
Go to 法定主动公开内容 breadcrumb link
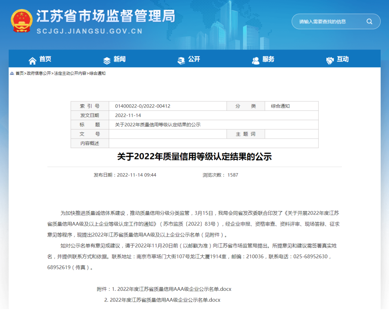coord(70,73)
